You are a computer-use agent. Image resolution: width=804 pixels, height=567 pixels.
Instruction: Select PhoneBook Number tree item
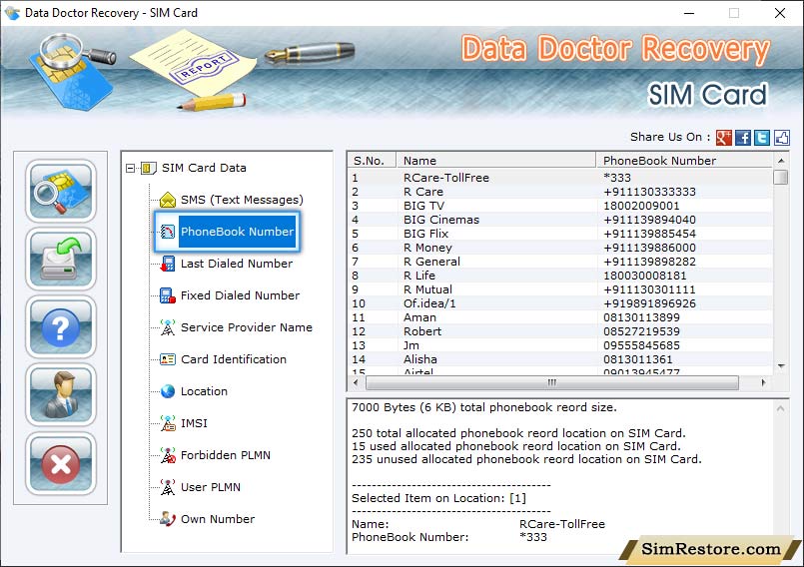point(237,232)
